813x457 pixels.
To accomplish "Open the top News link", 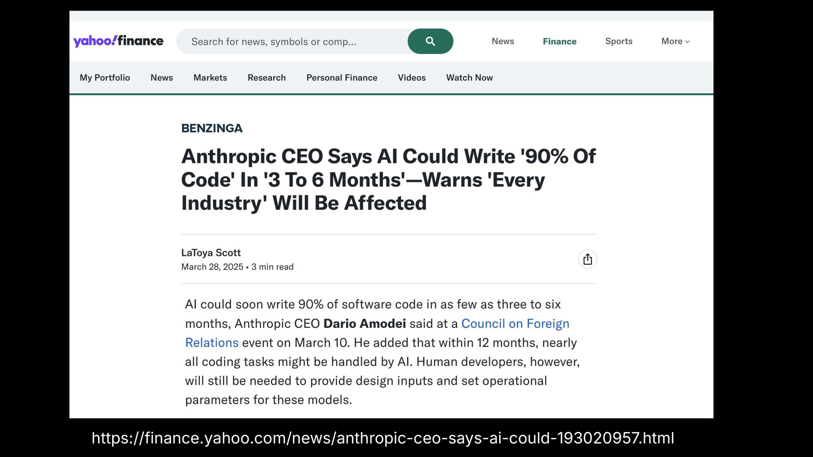I will pos(503,41).
